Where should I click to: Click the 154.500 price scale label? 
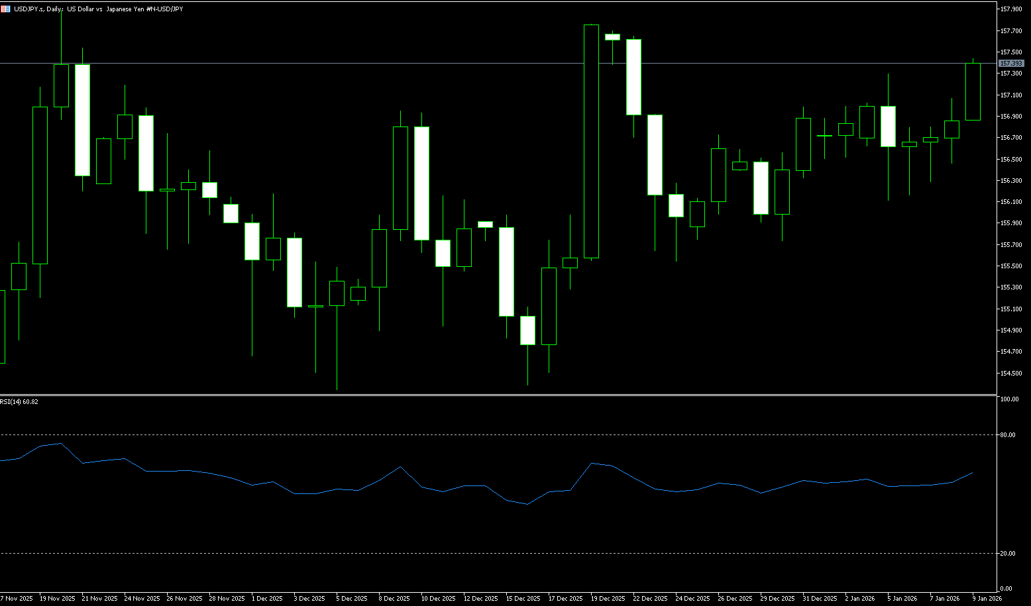(1010, 373)
